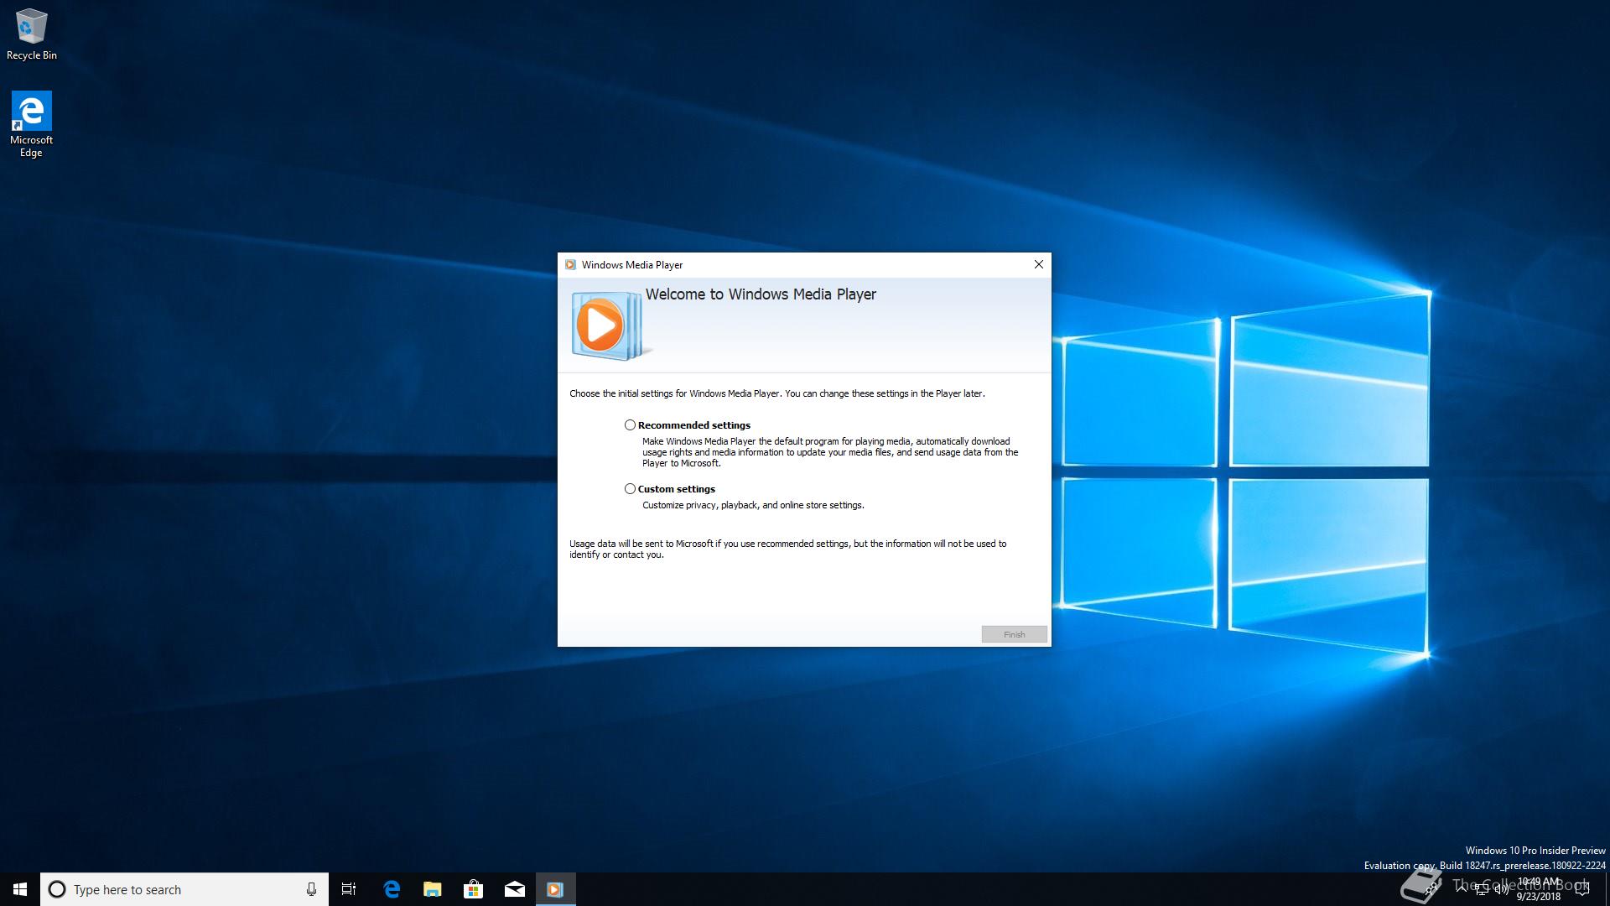The image size is (1610, 906).
Task: Click Windows Media Player taskbar button
Action: click(555, 889)
